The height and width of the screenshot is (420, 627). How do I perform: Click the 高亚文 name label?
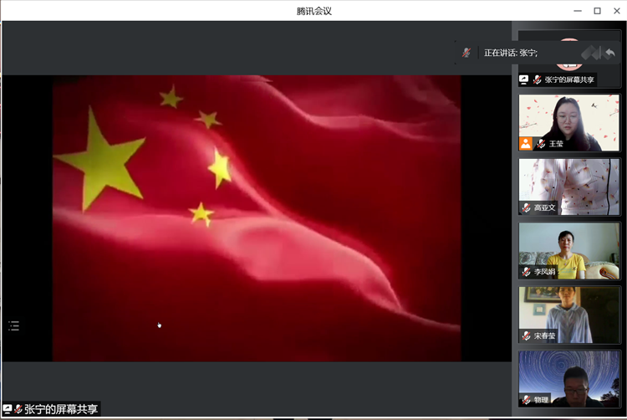click(x=544, y=207)
